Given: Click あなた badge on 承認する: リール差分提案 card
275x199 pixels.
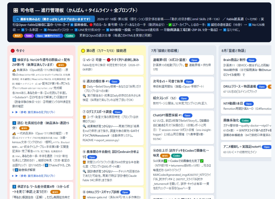Looking at the screenshot, I should point(55,192).
